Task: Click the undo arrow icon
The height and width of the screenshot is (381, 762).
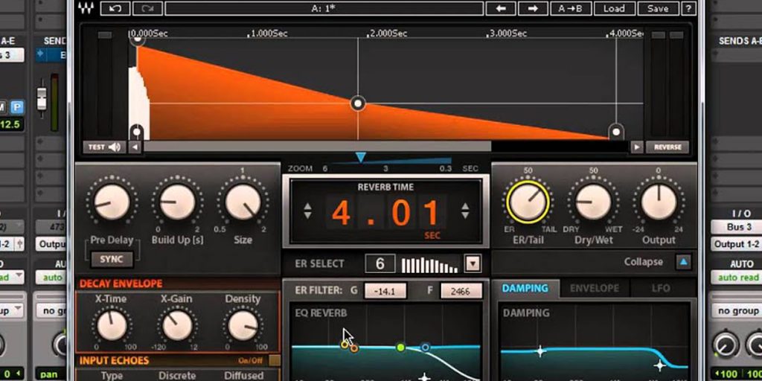Action: pyautogui.click(x=115, y=9)
